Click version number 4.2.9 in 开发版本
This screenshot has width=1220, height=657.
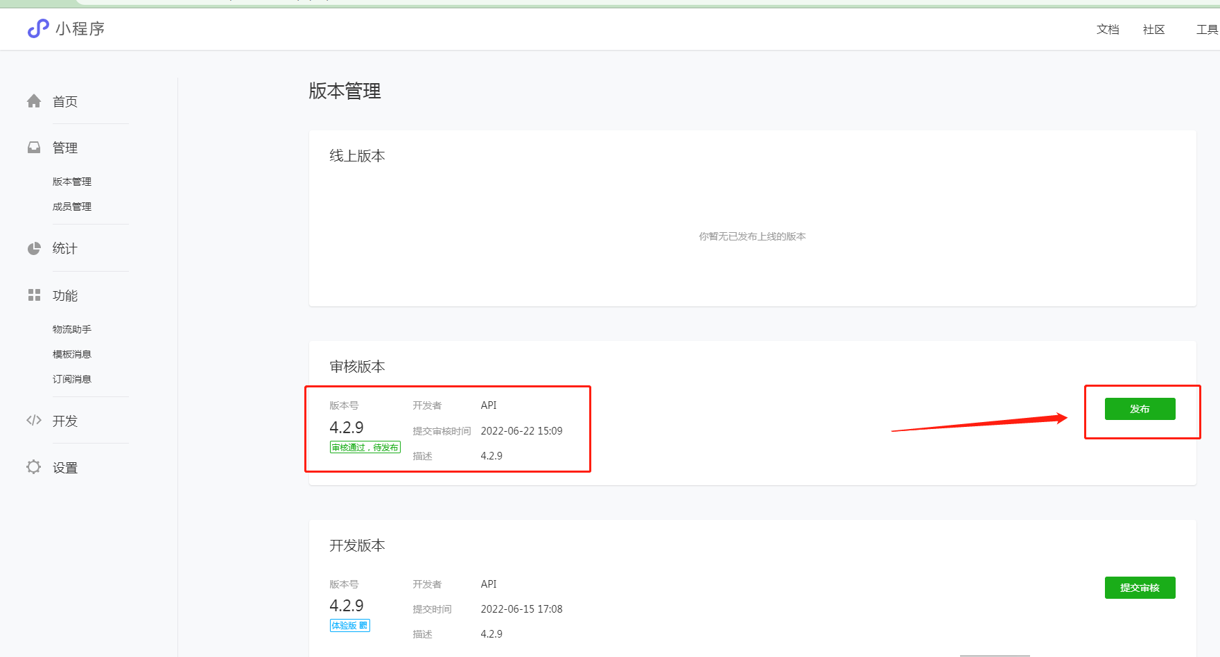347,606
